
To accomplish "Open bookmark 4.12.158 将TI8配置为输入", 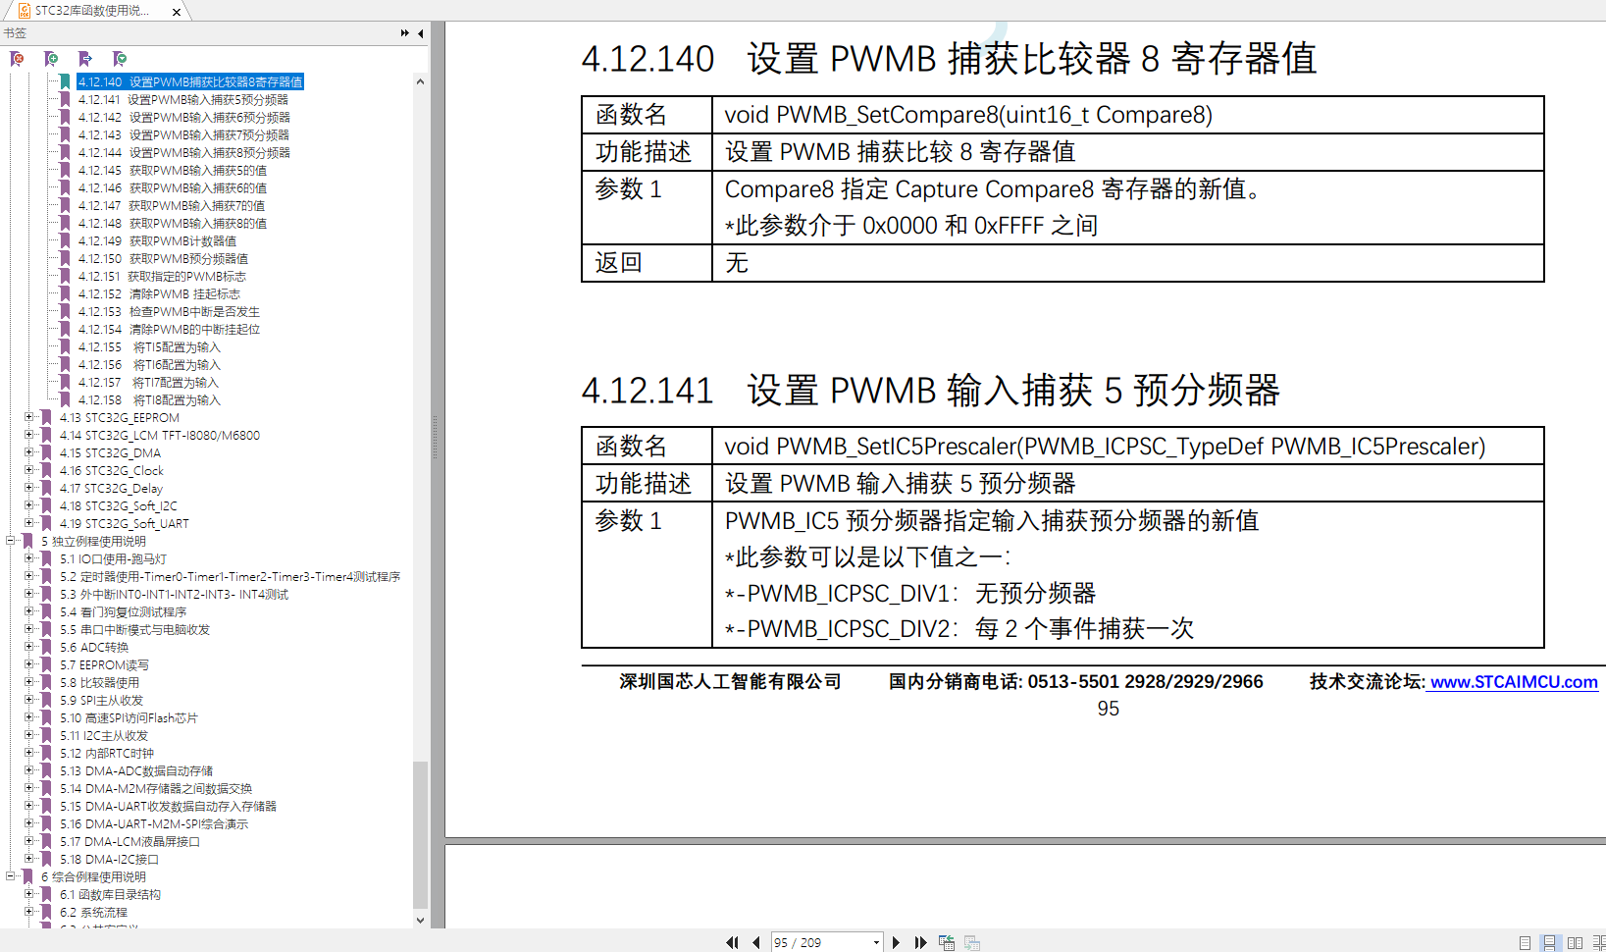I will coord(149,399).
